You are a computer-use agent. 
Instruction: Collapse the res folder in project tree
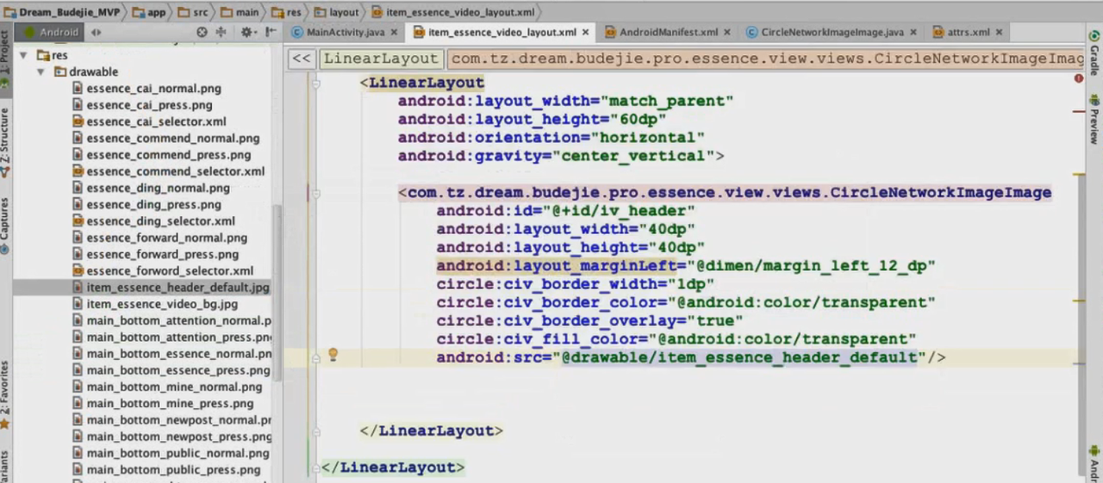22,55
